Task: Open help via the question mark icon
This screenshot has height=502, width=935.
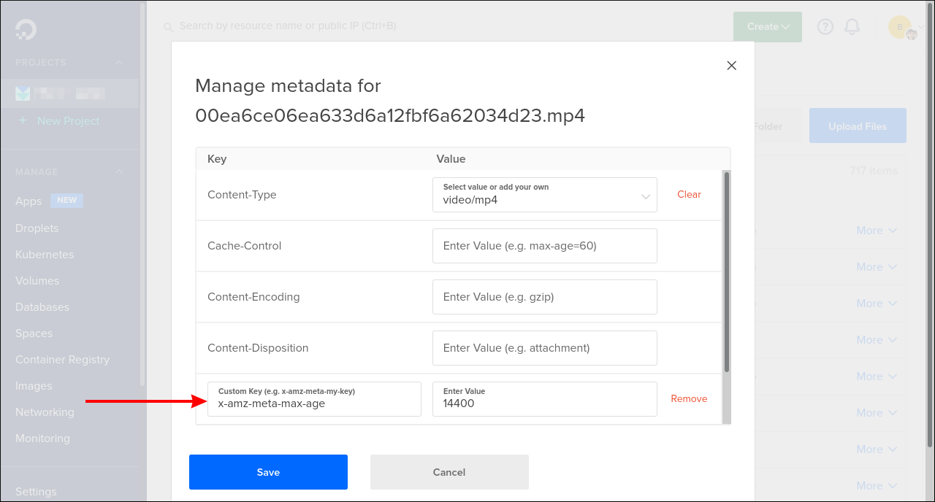Action: 825,26
